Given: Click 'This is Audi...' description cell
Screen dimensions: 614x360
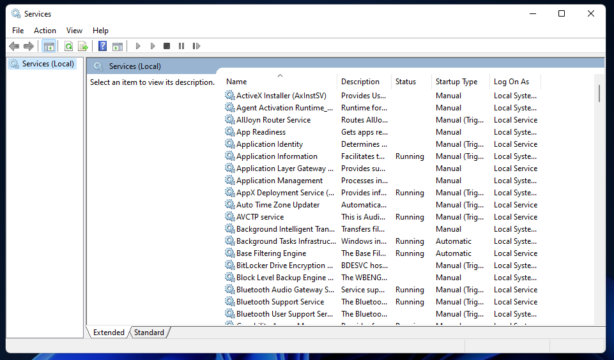Looking at the screenshot, I should point(363,217).
